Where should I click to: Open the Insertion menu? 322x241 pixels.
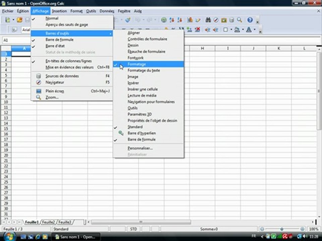59,11
